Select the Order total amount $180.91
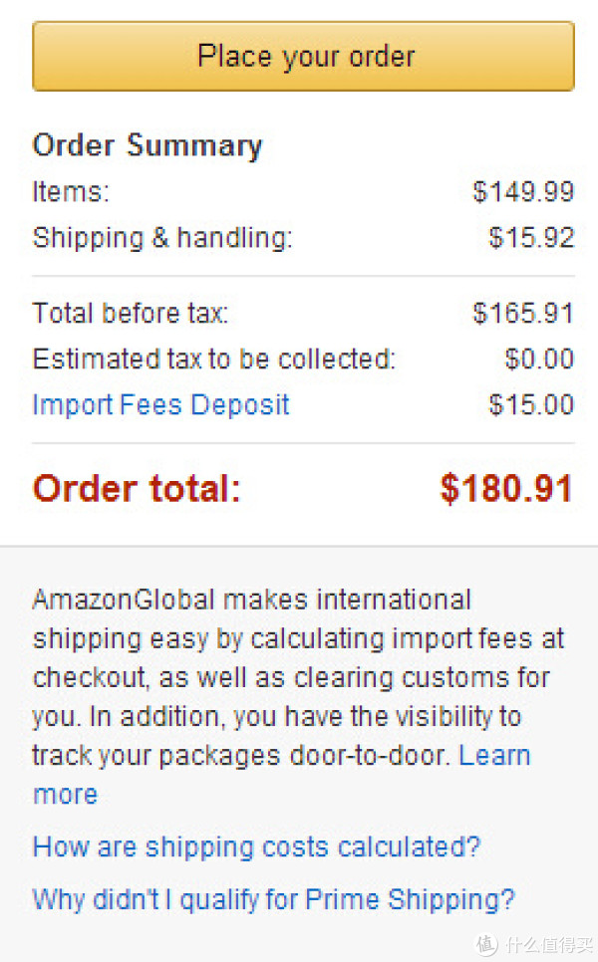The height and width of the screenshot is (962, 598). tap(506, 488)
